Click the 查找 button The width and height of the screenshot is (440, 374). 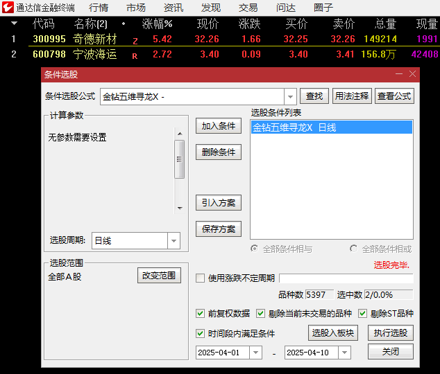point(314,96)
